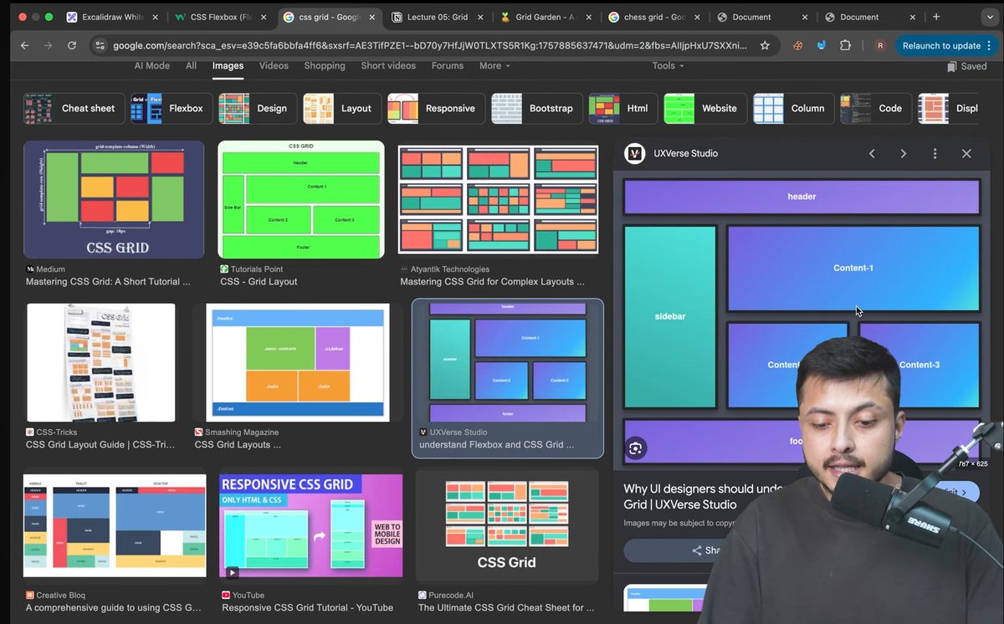Open 'Responsive CSS Grid Tutorial - YouTube' link
The width and height of the screenshot is (1004, 624).
tap(307, 608)
